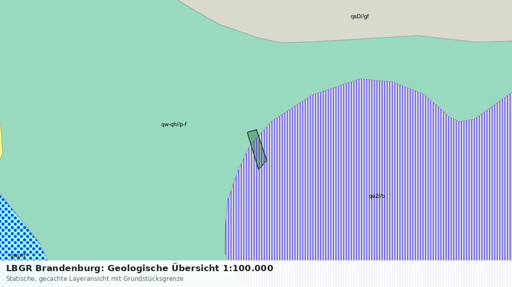Click the qw-qh//p-f map label
The width and height of the screenshot is (512, 287).
click(174, 124)
